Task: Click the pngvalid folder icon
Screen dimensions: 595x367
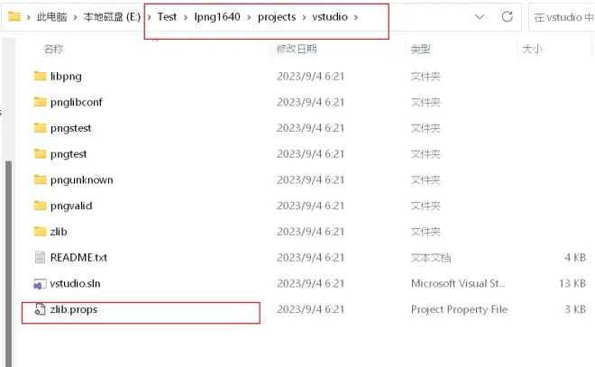Action: click(x=40, y=206)
